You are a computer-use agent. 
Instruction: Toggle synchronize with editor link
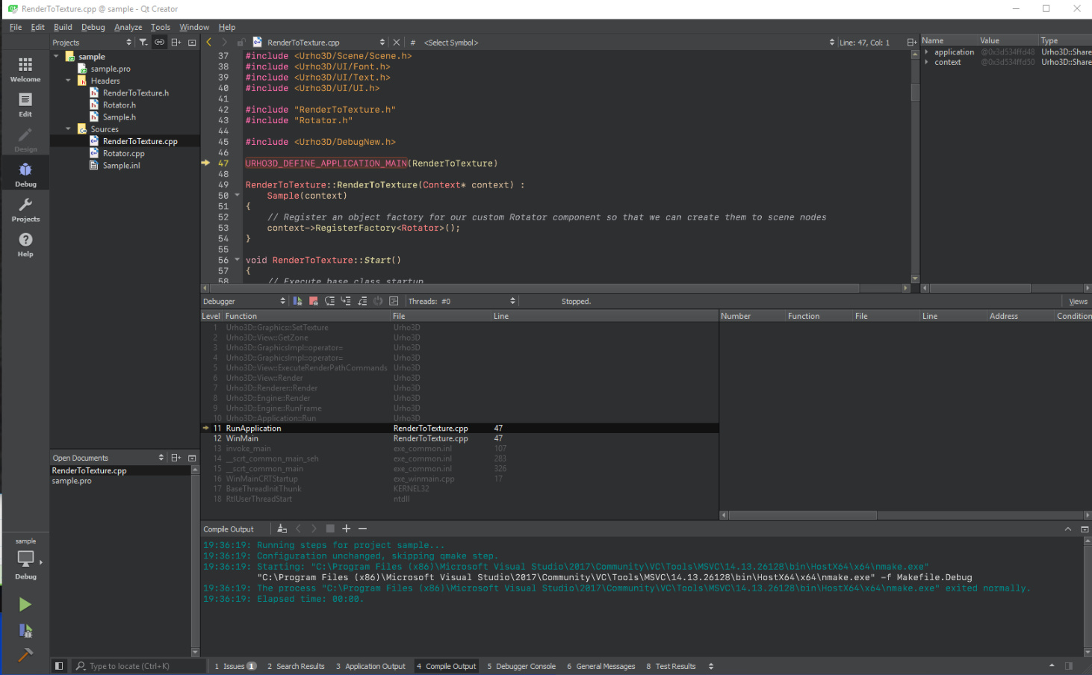(x=160, y=43)
